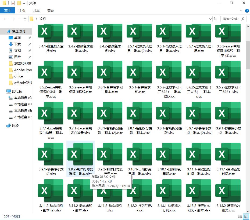Select file 3.13.1-快速插入行列.xlsx

pyautogui.click(x=169, y=196)
